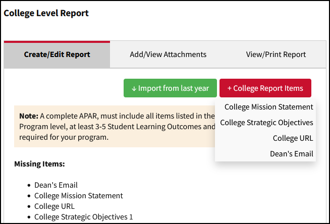
Task: Open the Add/View Attachments tab
Action: (x=168, y=54)
